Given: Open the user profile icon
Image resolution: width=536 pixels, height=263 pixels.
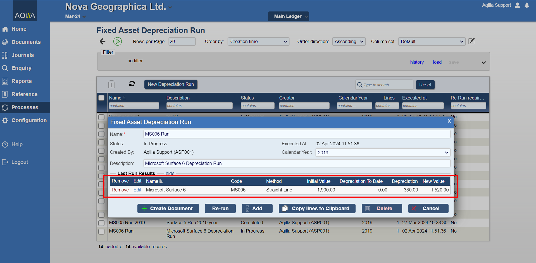Looking at the screenshot, I should 517,5.
